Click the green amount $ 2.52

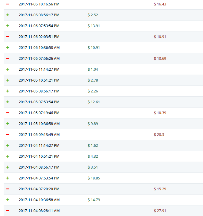click(93, 15)
